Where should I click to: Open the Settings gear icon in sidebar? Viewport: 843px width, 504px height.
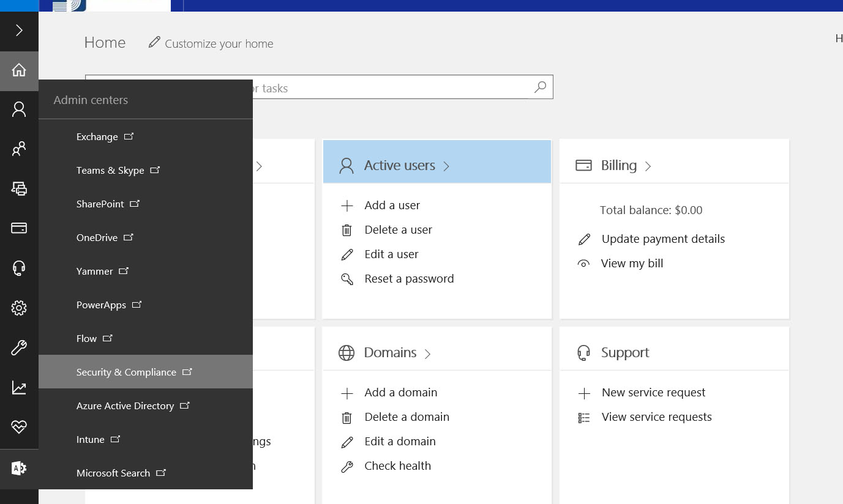[19, 308]
